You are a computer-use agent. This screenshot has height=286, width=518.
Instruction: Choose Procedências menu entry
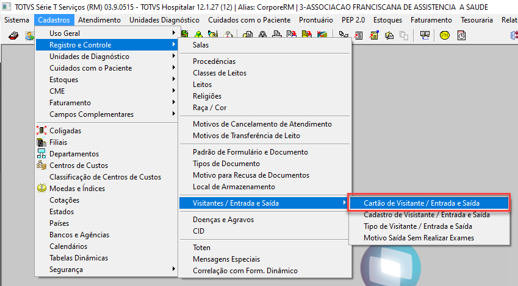point(265,61)
